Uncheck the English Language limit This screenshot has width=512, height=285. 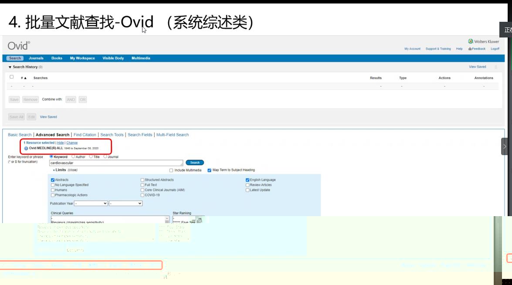(x=248, y=180)
